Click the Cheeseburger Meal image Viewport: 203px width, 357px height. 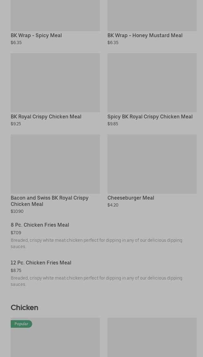(x=152, y=164)
